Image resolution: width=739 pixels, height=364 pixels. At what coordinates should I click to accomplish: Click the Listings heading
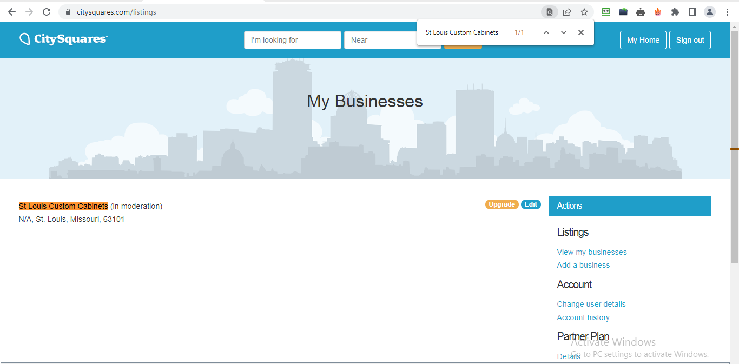573,232
